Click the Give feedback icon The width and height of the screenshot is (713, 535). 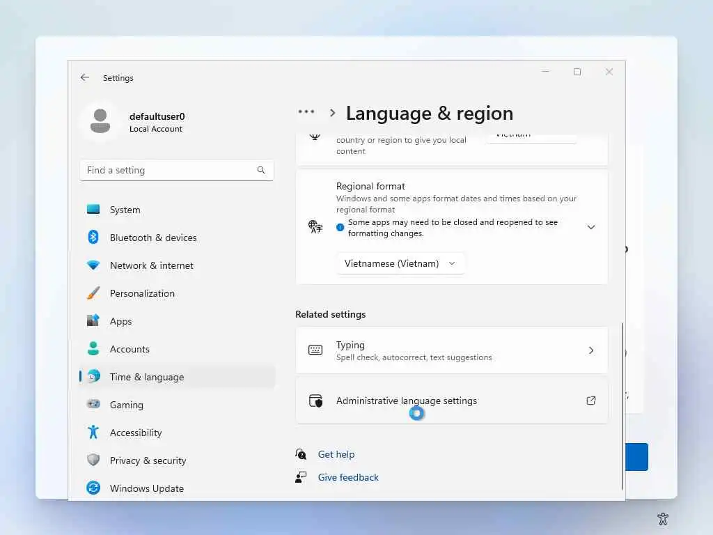point(301,476)
